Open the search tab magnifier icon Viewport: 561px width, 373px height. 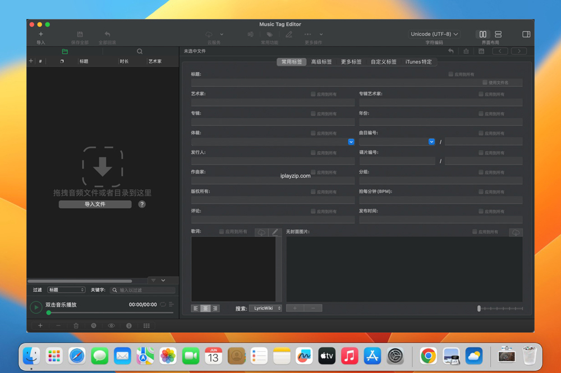140,52
